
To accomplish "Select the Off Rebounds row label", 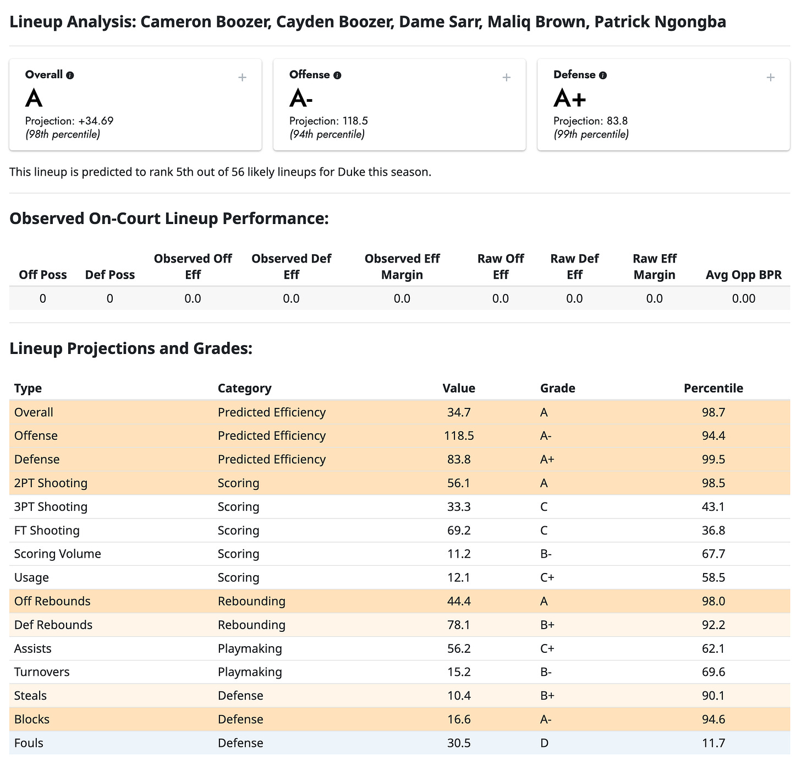I will point(52,601).
